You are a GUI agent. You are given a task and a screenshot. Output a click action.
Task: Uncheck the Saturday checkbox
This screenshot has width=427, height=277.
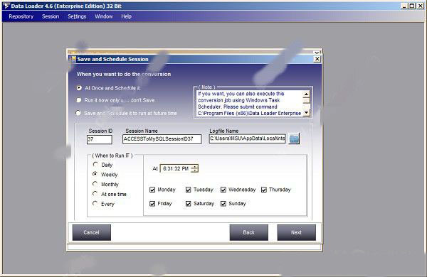click(x=188, y=204)
